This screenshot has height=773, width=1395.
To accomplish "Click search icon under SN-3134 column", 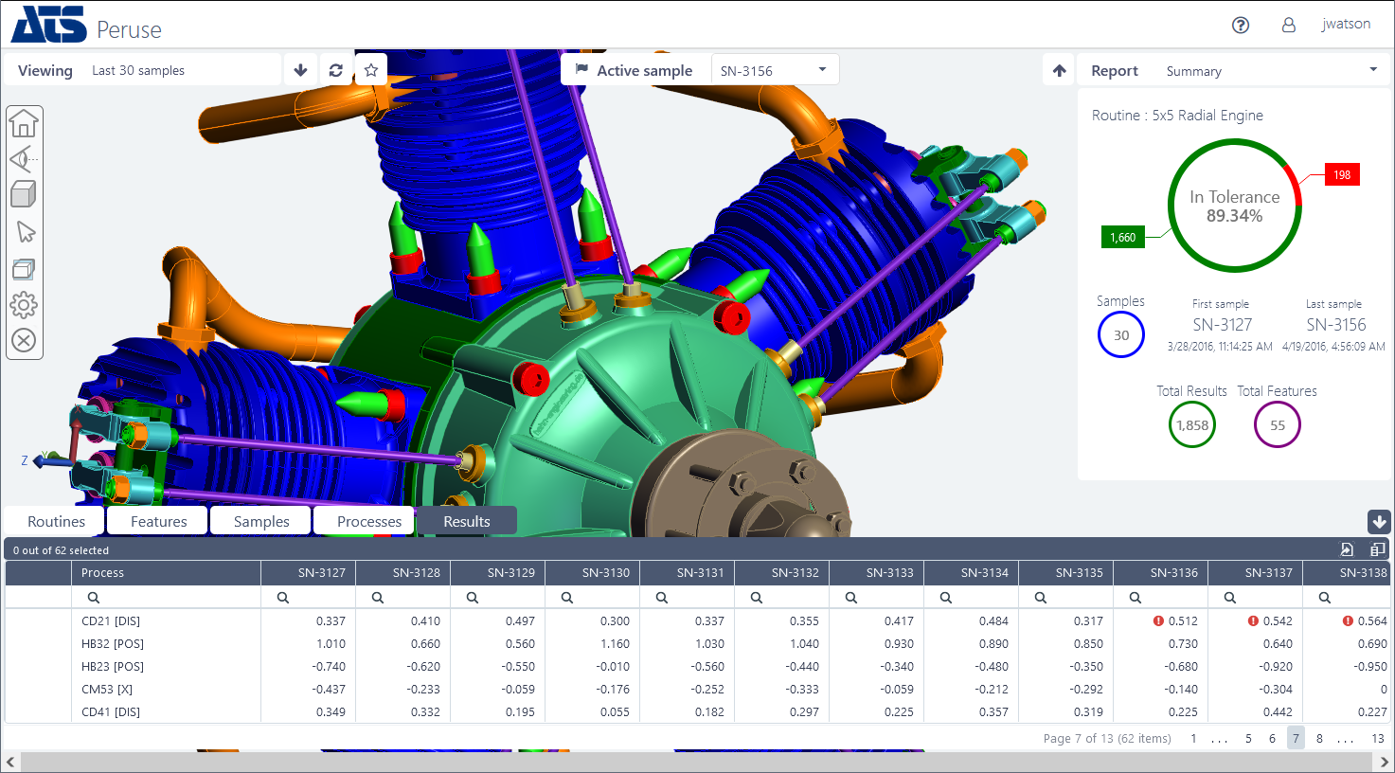I will [x=946, y=598].
